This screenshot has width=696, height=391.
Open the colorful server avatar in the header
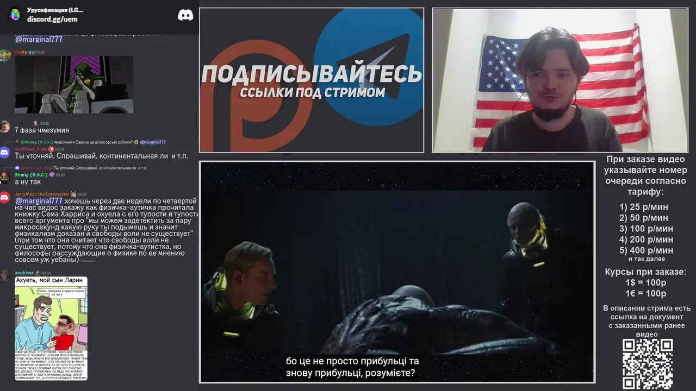click(15, 14)
